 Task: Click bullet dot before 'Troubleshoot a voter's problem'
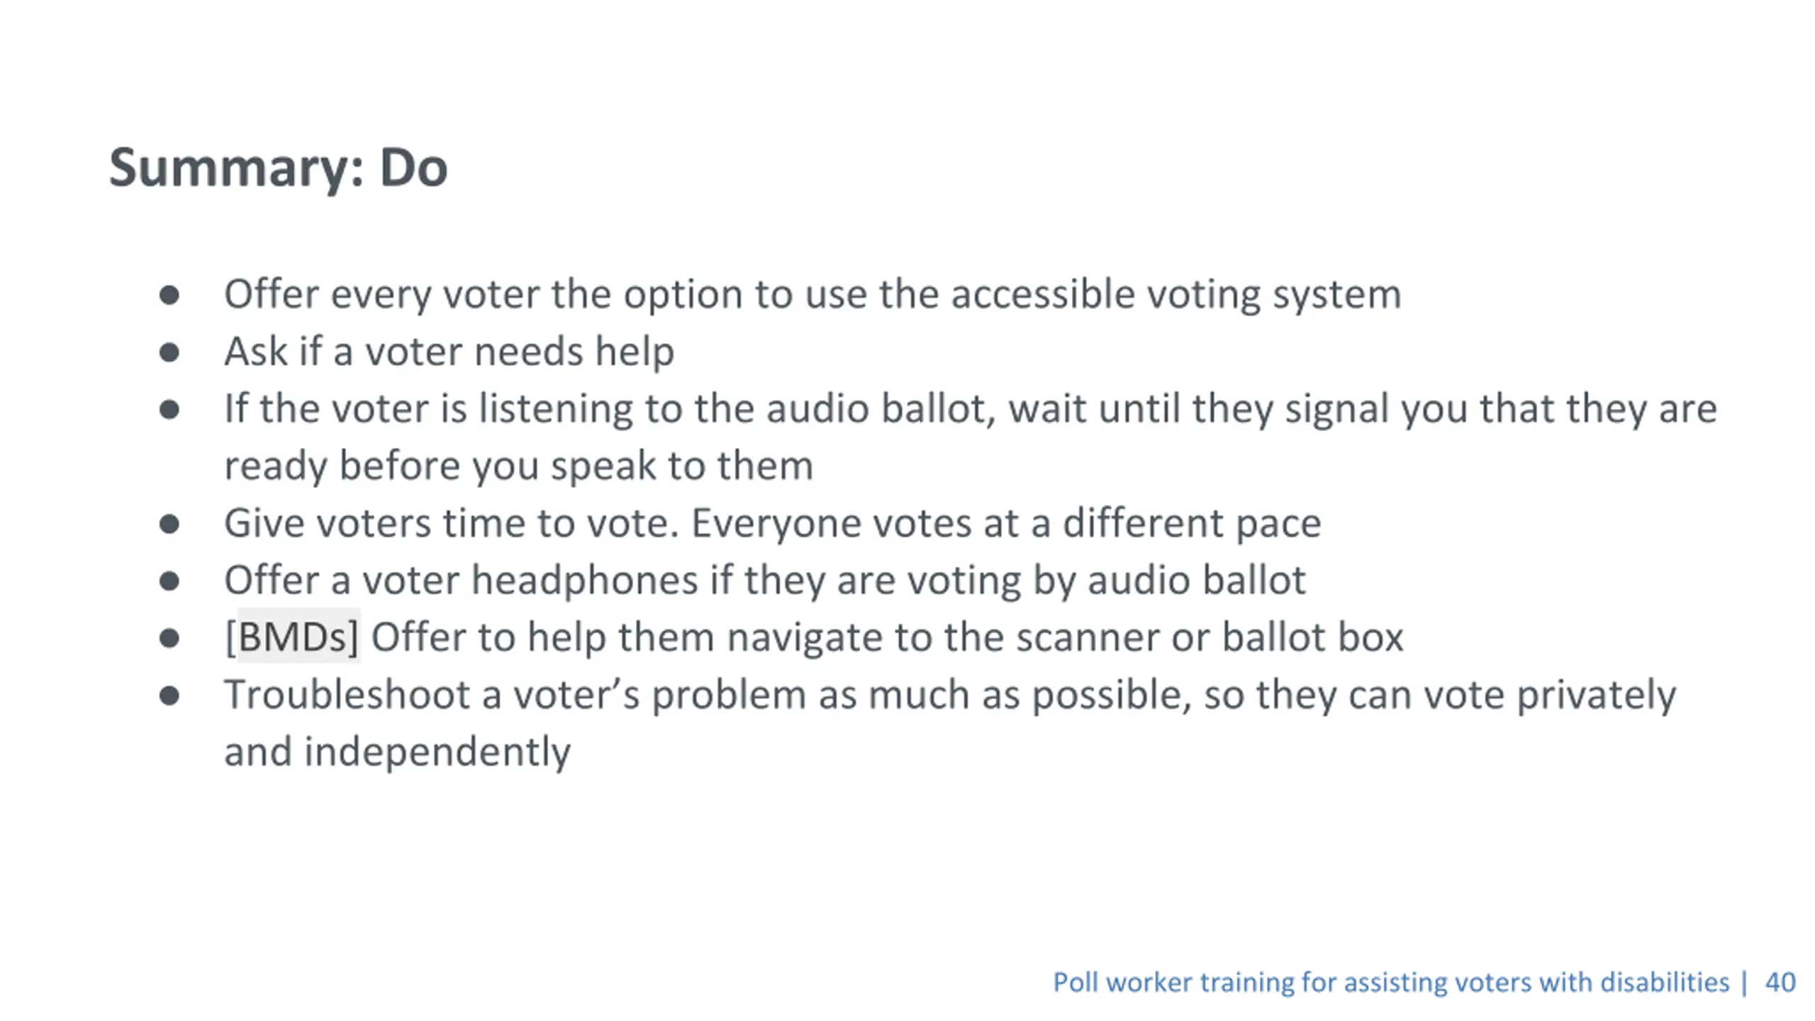pos(169,696)
